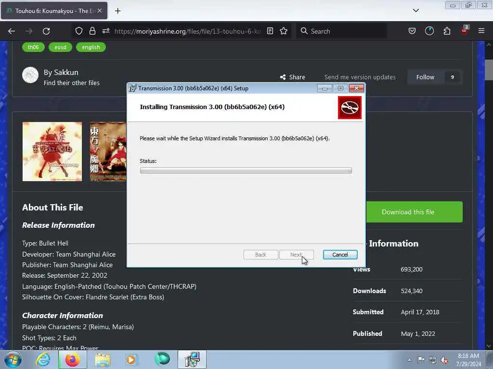Open Windows Media Player taskbar icon
493x369 pixels.
pos(131,360)
